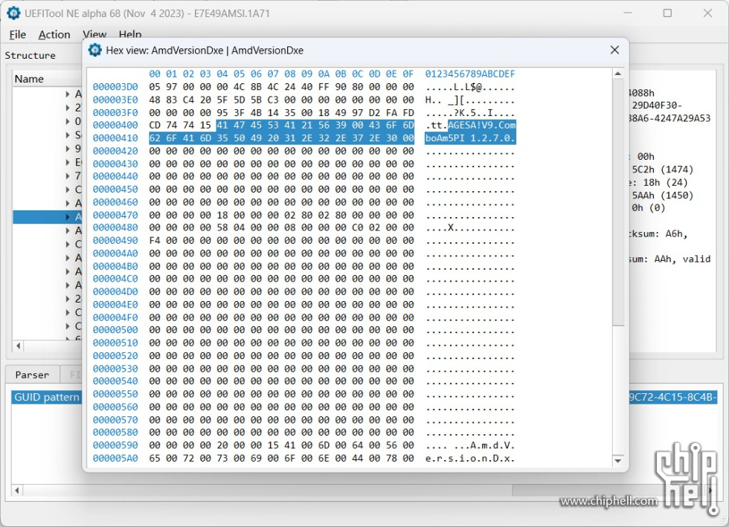Expand the tree item starting with 'E'
The height and width of the screenshot is (527, 729).
click(68, 162)
